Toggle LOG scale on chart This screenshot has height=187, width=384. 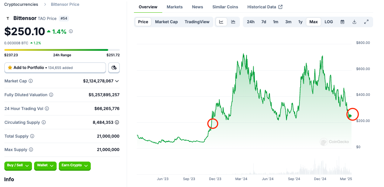pyautogui.click(x=328, y=22)
